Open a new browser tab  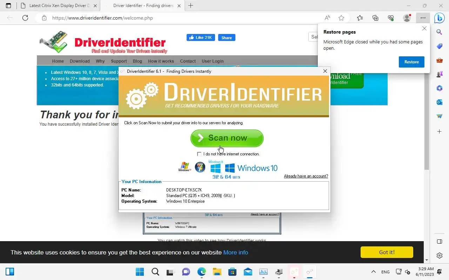coord(191,6)
